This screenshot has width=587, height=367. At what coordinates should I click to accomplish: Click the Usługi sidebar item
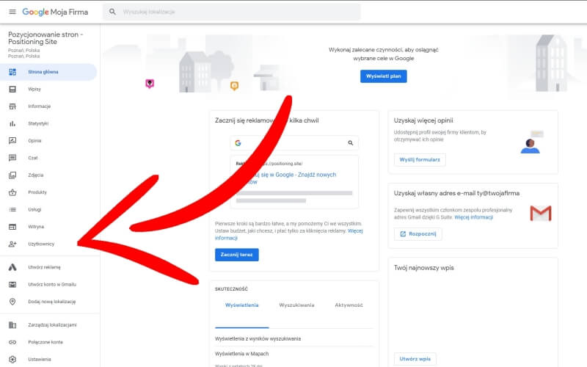click(48, 210)
